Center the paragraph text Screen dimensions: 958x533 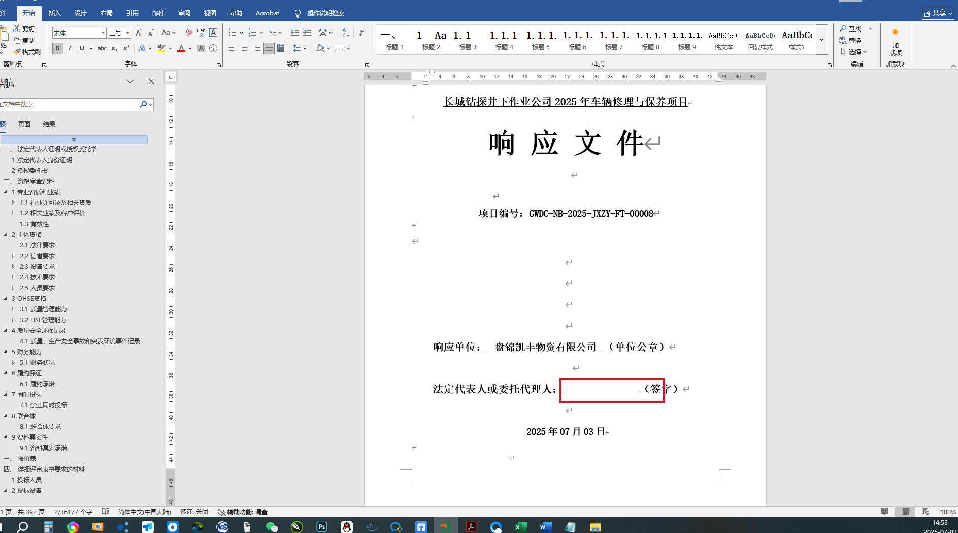point(245,48)
